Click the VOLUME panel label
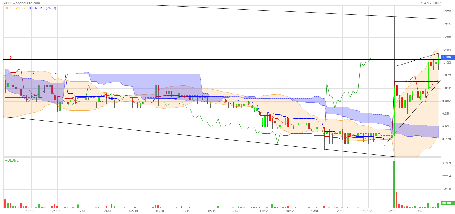 [x=12, y=160]
